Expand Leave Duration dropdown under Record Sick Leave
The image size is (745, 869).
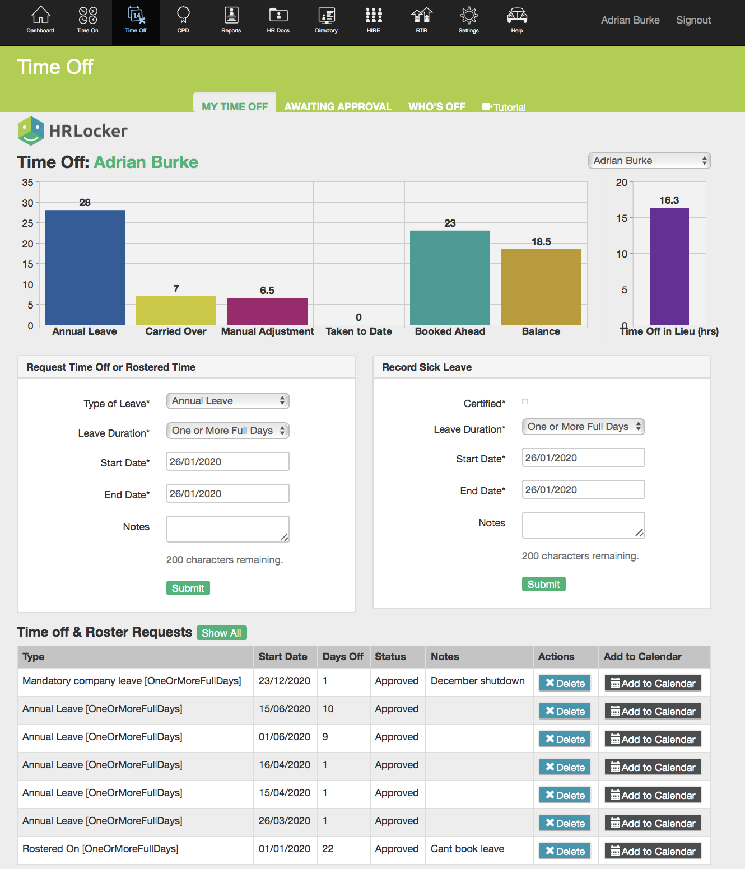pos(583,427)
